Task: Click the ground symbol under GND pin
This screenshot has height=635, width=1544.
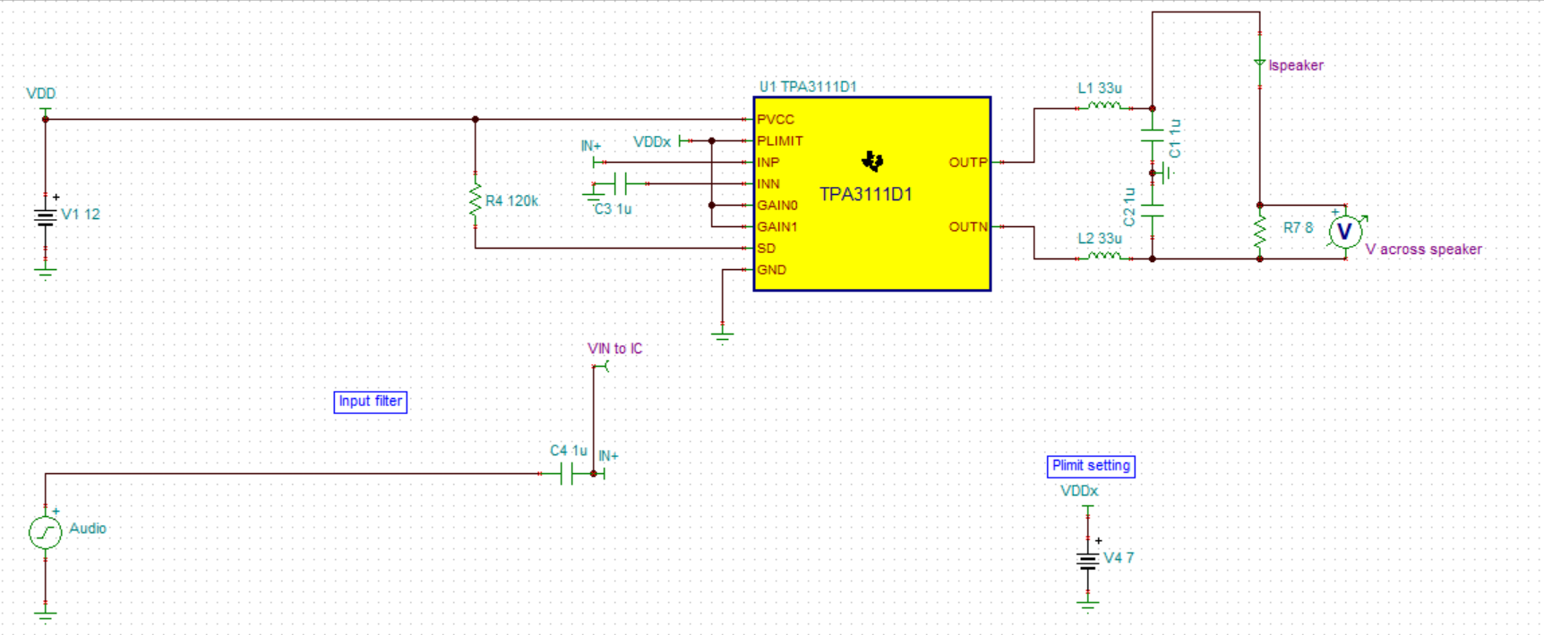Action: (x=723, y=334)
